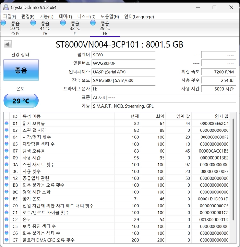Screen dimensions: 240x247
Task: Click the transfer mode field SATA/600
Action: pyautogui.click(x=123, y=80)
